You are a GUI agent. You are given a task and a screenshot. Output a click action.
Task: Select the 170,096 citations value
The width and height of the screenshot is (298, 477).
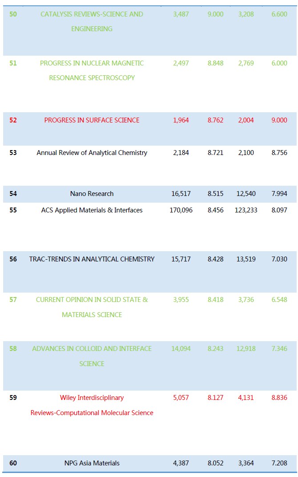click(181, 210)
